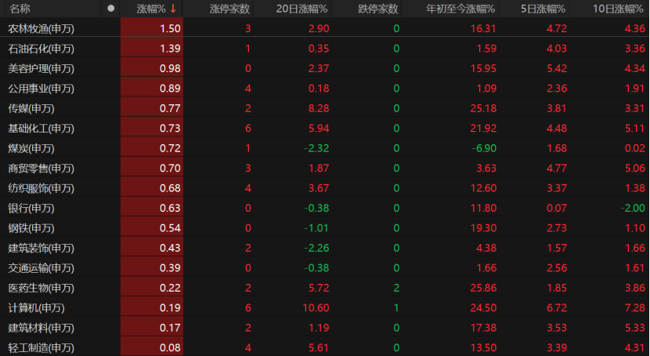The height and width of the screenshot is (356, 650).
Task: Select the 医药生物(申万) row
Action: point(325,288)
